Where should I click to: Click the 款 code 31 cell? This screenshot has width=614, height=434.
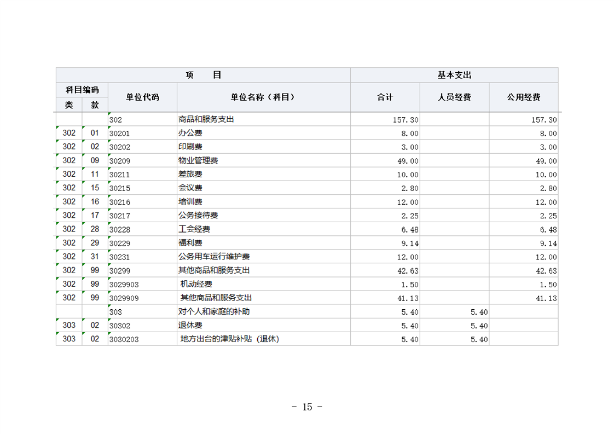95,257
